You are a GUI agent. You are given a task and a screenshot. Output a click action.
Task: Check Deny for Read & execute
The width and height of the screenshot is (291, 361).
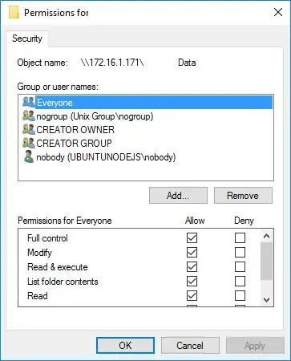coord(240,266)
